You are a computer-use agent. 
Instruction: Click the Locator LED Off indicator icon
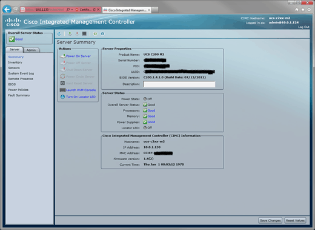[145, 127]
